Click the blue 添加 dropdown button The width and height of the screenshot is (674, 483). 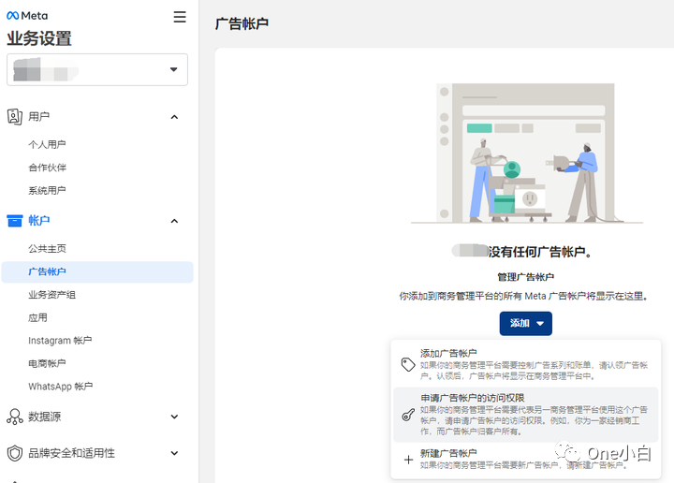point(526,323)
